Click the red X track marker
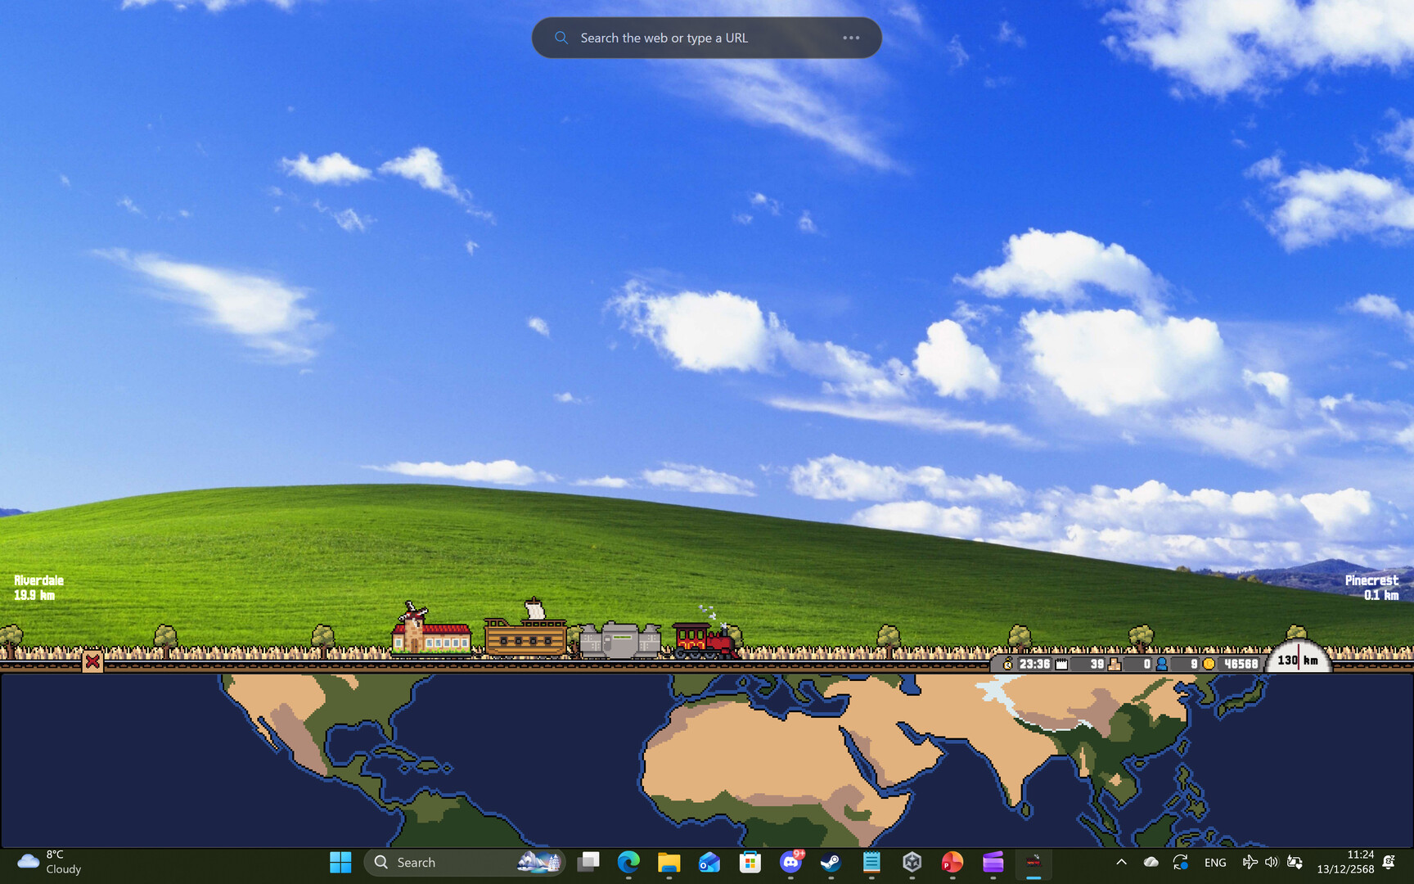 pyautogui.click(x=93, y=661)
